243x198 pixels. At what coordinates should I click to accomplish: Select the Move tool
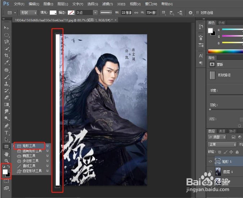6,28
